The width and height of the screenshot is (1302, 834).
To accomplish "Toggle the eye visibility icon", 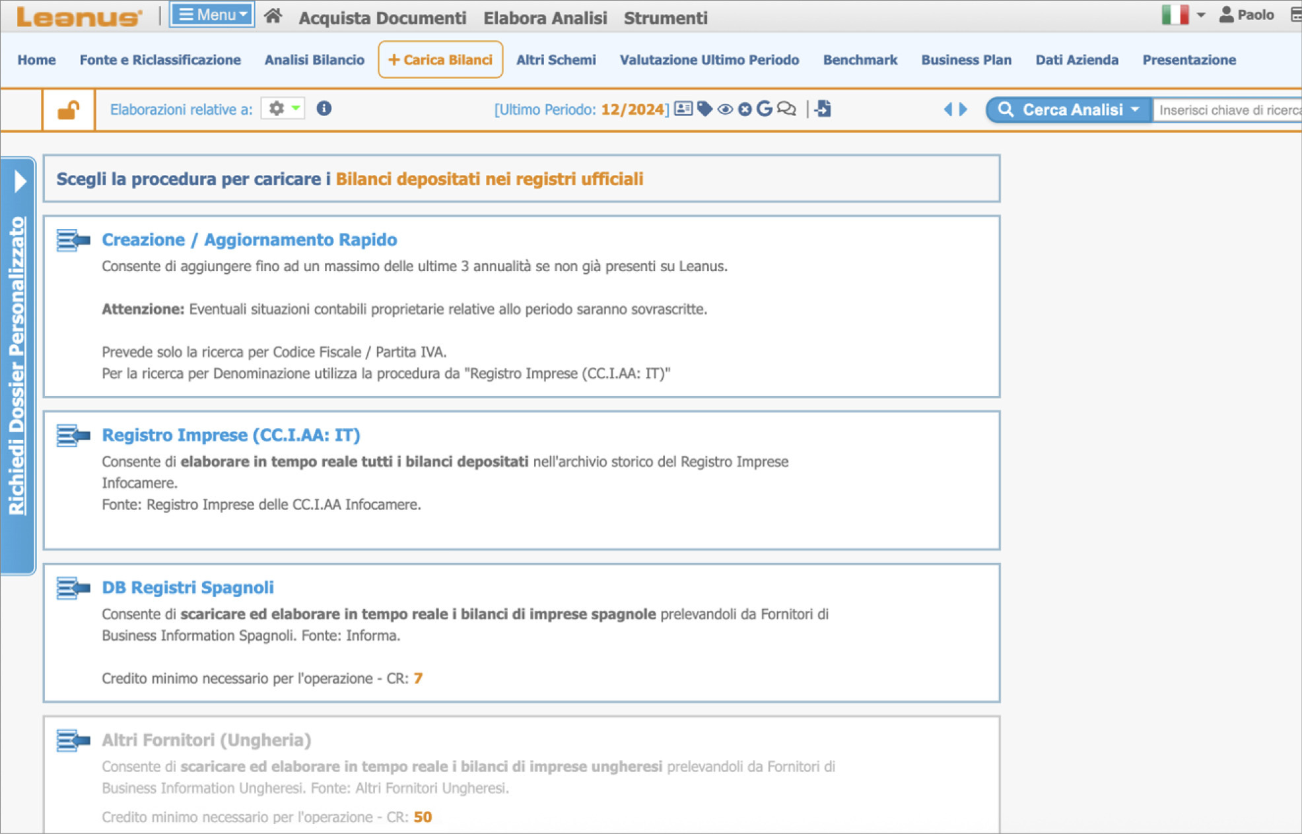I will click(x=725, y=110).
